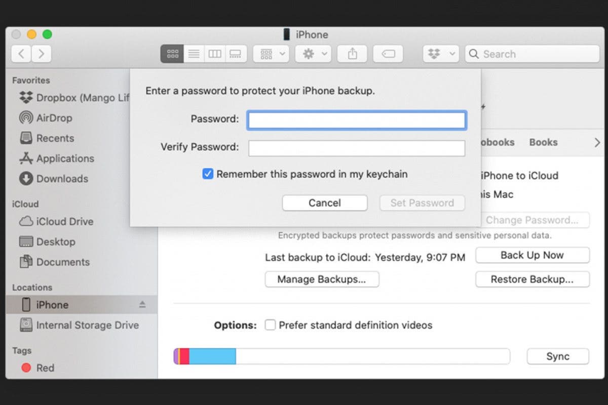608x405 pixels.
Task: Switch to icon view in the toolbar
Action: click(172, 54)
